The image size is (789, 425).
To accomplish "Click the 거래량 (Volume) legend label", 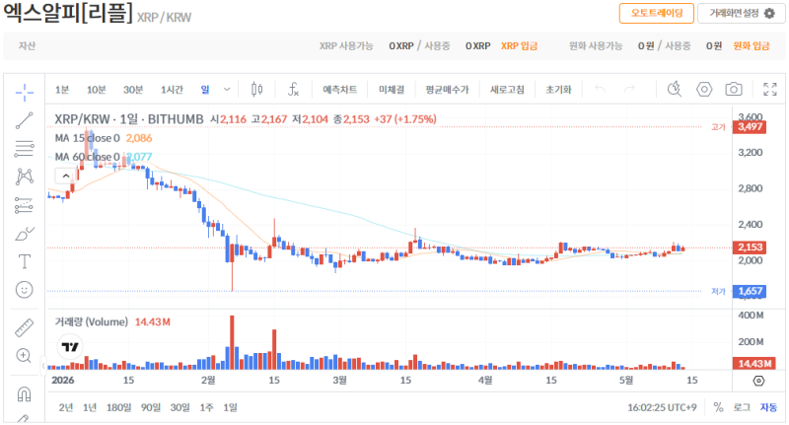I will [91, 321].
